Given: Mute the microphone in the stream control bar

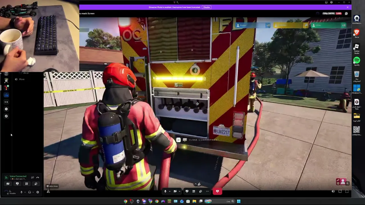Looking at the screenshot, I should pos(165,191).
